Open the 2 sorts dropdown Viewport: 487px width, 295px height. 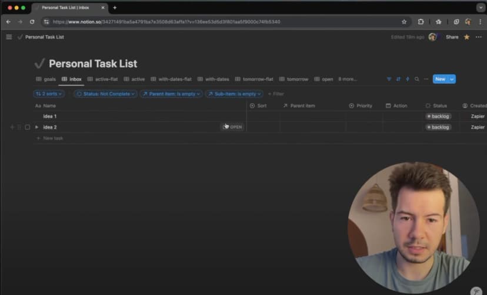click(x=49, y=94)
